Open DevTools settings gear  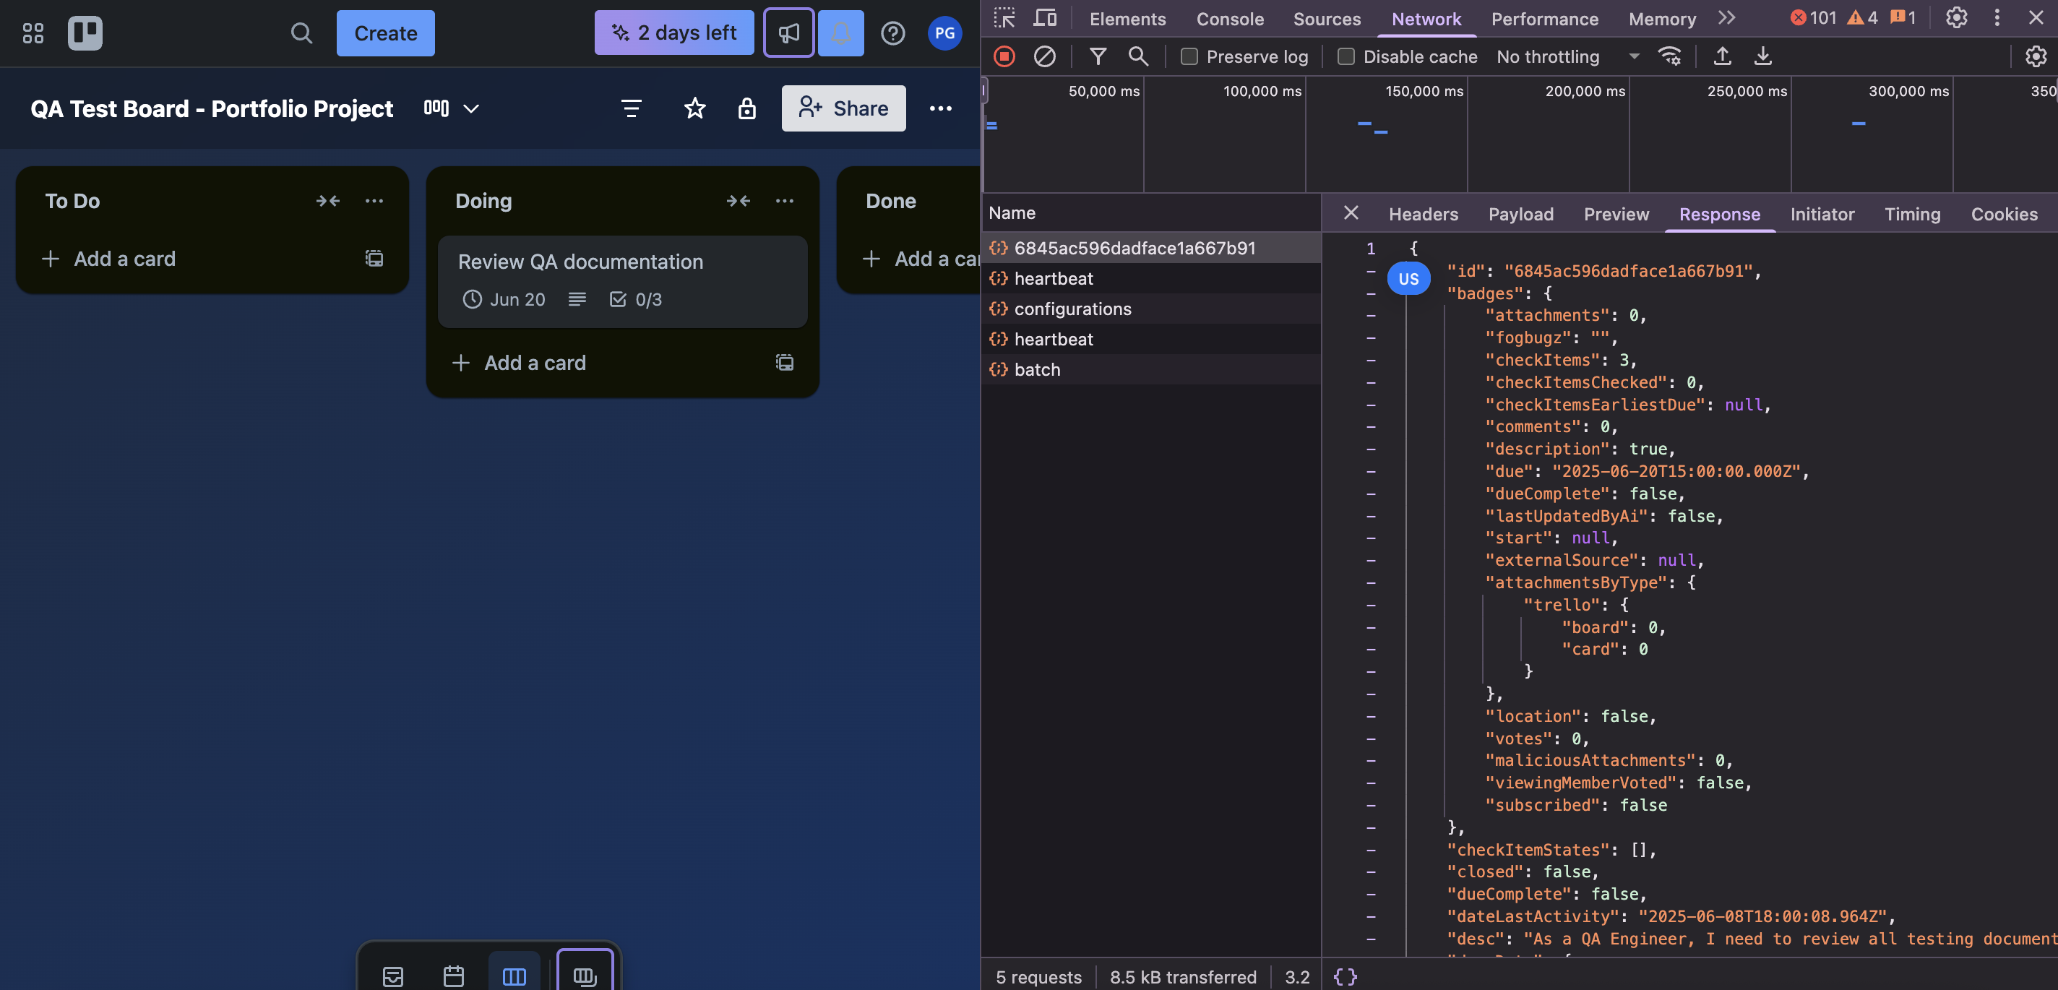click(x=1955, y=17)
